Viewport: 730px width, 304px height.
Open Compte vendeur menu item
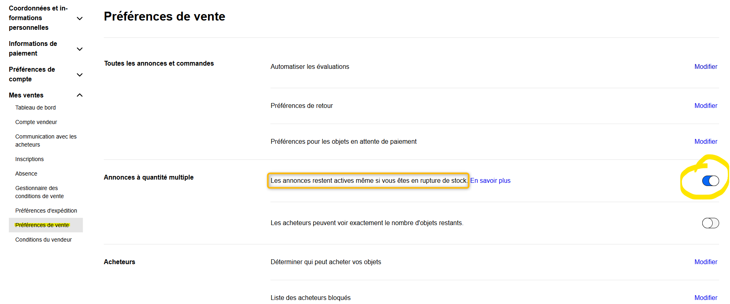click(x=36, y=122)
